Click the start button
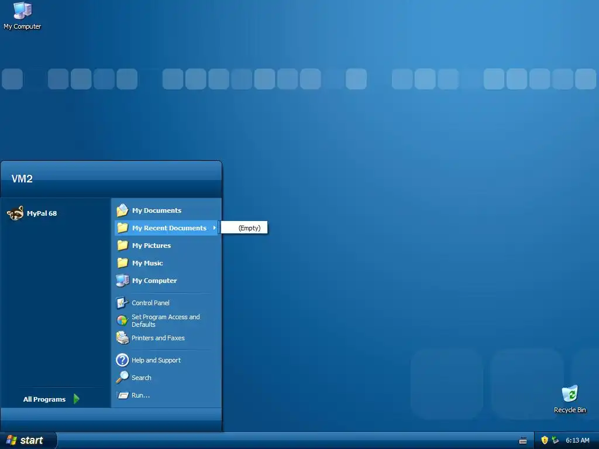Screen dimensions: 599x449 [29, 440]
